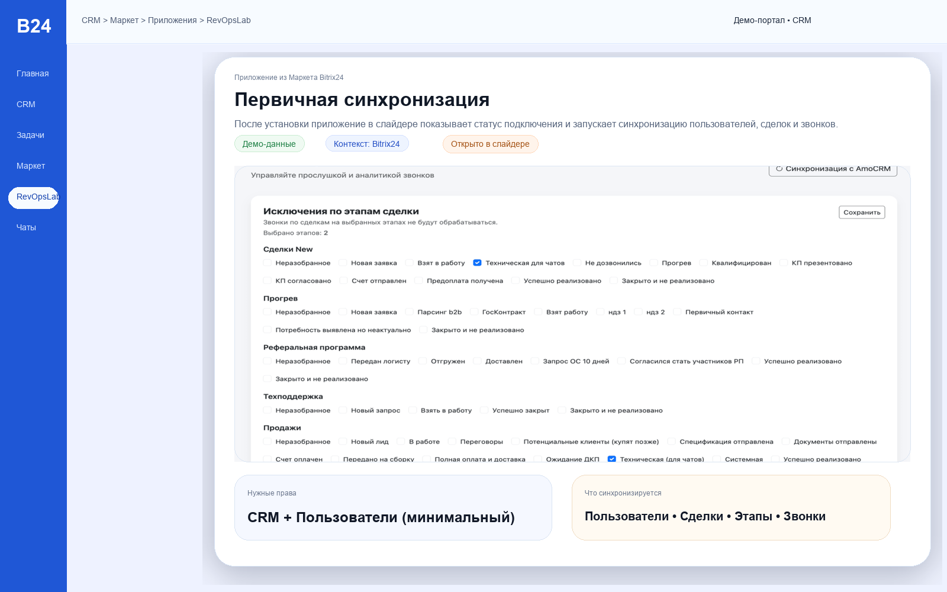
Task: Check Новая заявка under Сделки New
Action: pos(343,263)
